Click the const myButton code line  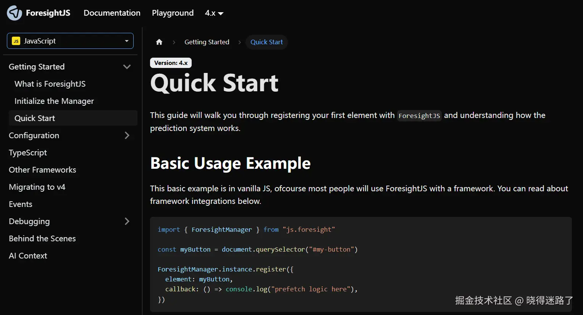(x=258, y=249)
